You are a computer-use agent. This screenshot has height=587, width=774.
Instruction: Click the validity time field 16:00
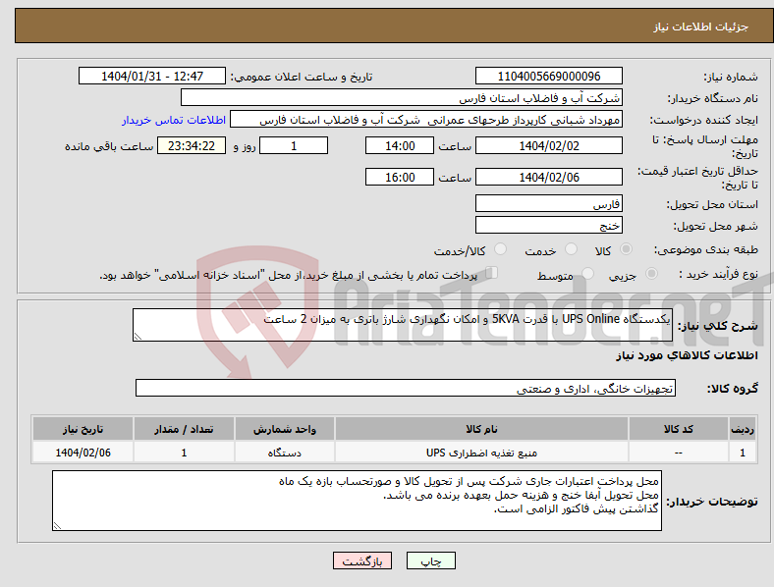click(x=400, y=177)
